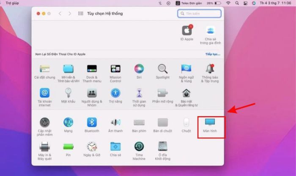The height and width of the screenshot is (176, 296).
Task: Show all preferences grid button
Action: (x=81, y=14)
